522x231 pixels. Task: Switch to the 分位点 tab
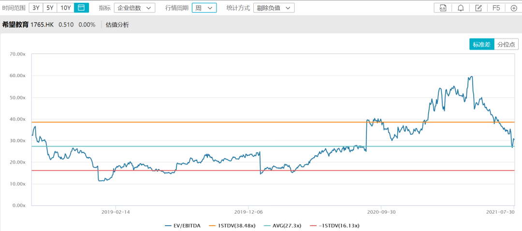pos(507,44)
